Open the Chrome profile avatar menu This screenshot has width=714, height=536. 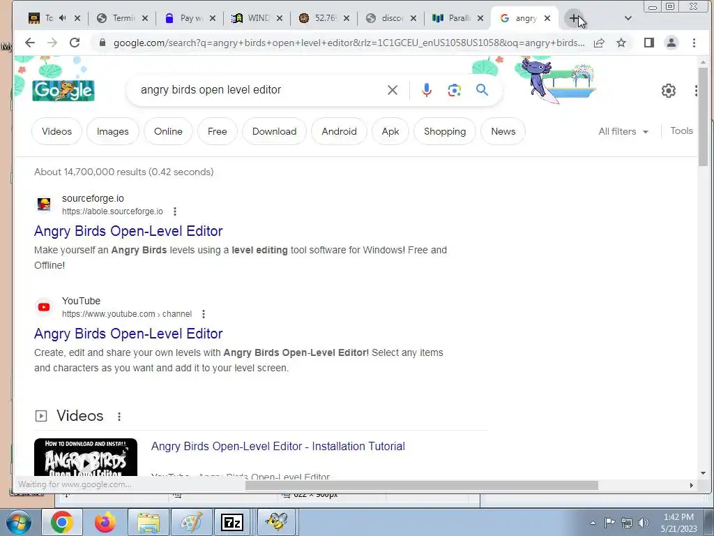point(671,43)
